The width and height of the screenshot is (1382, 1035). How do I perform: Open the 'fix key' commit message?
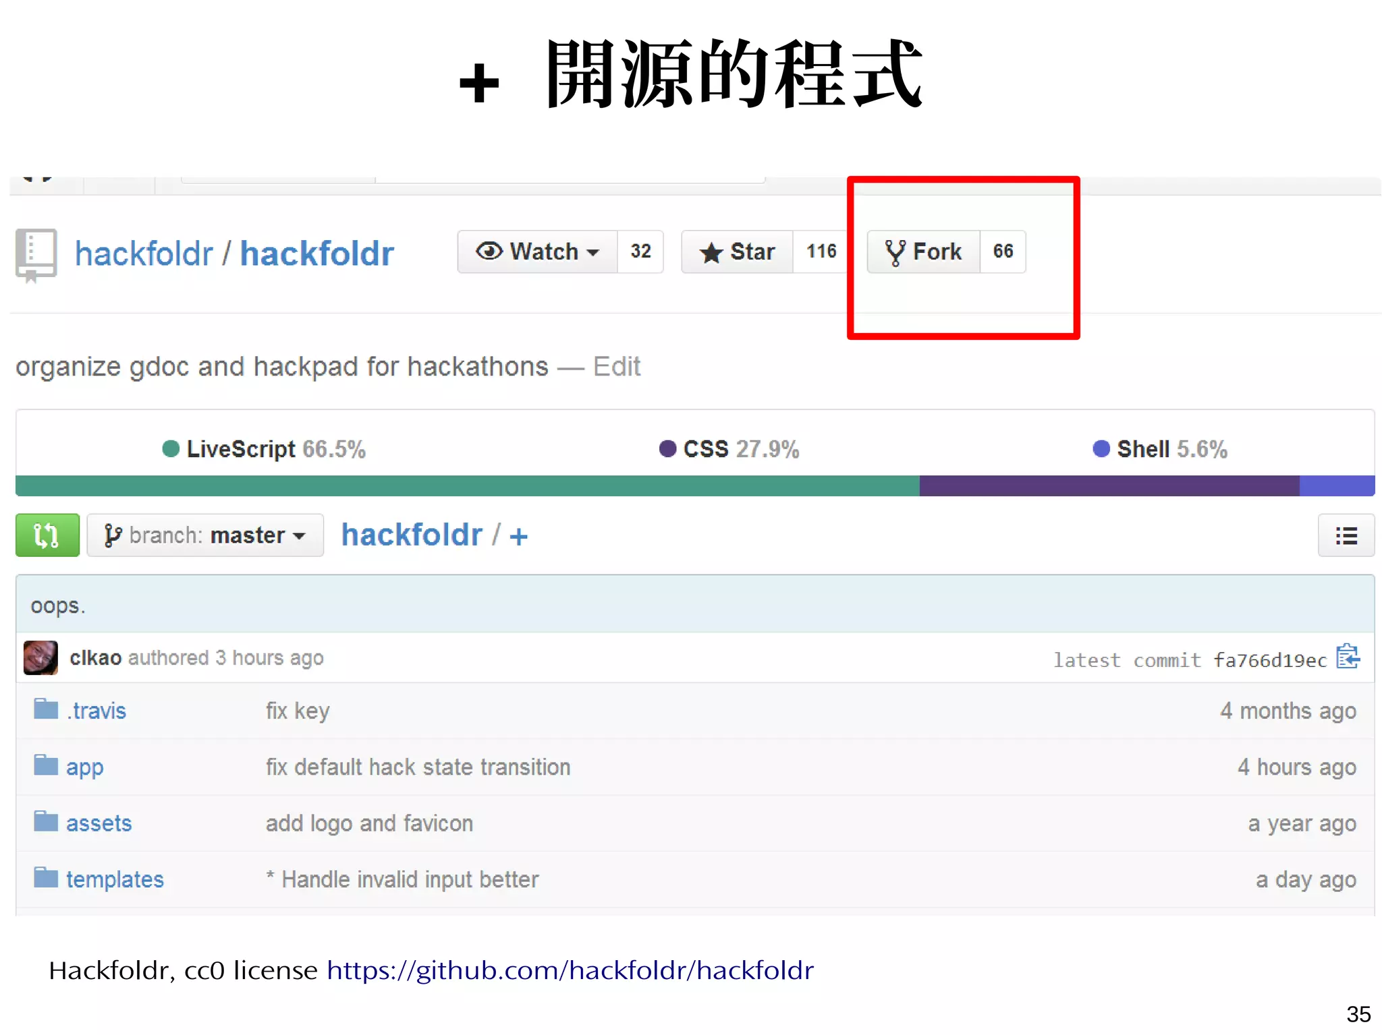(x=298, y=711)
